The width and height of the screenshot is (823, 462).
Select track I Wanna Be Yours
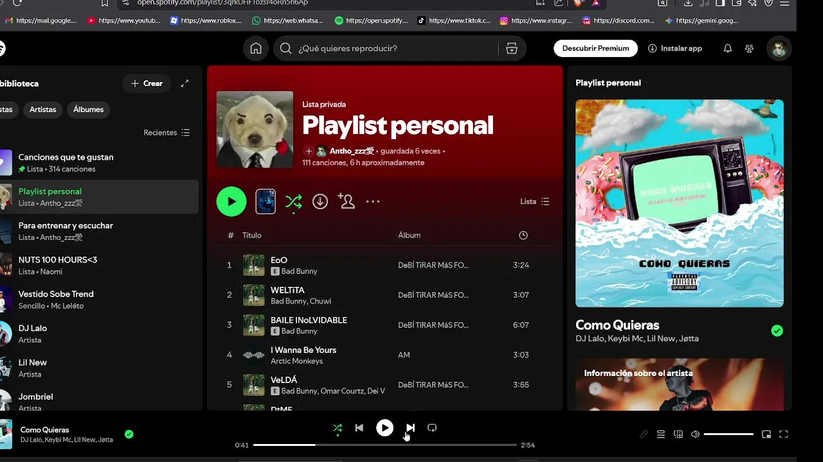385,355
